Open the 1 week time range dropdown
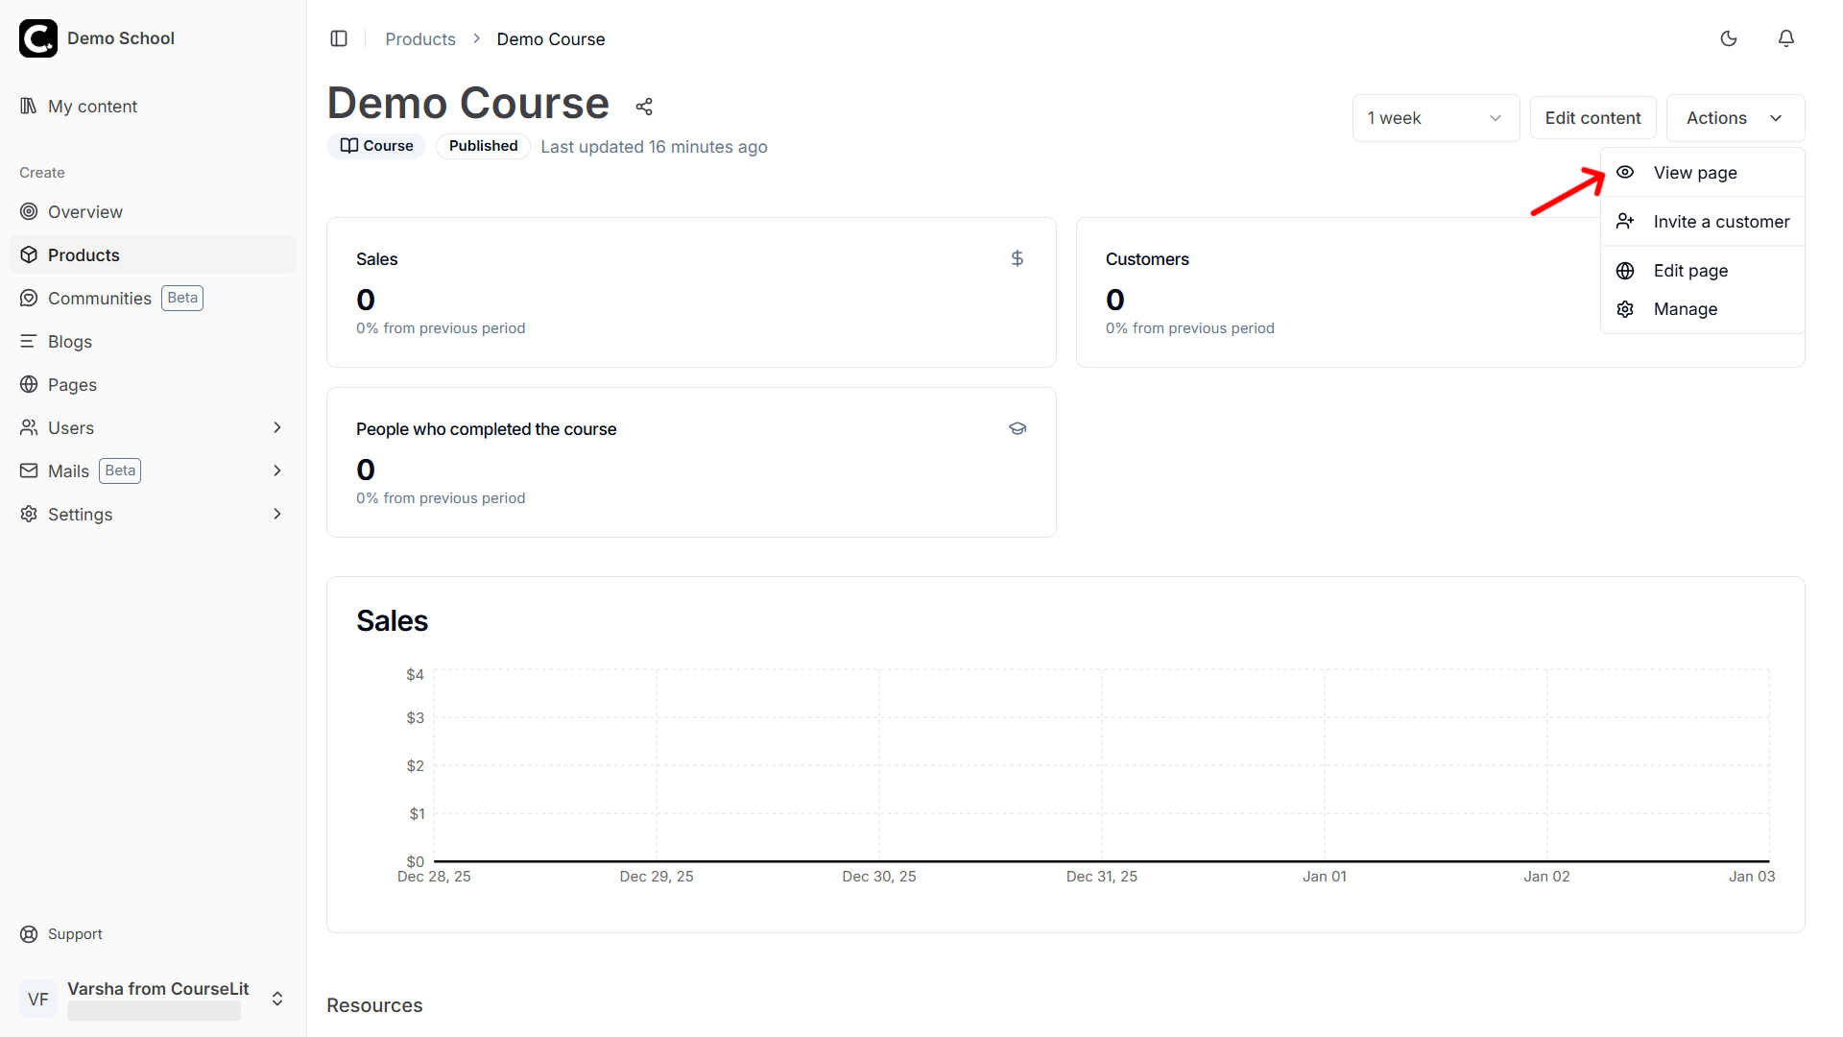Image resolution: width=1843 pixels, height=1037 pixels. click(x=1435, y=117)
